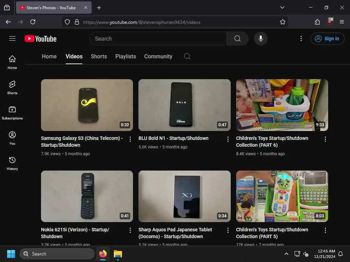350x262 pixels.
Task: Select the Steven's Phones - YouTube tab
Action: pos(54,8)
